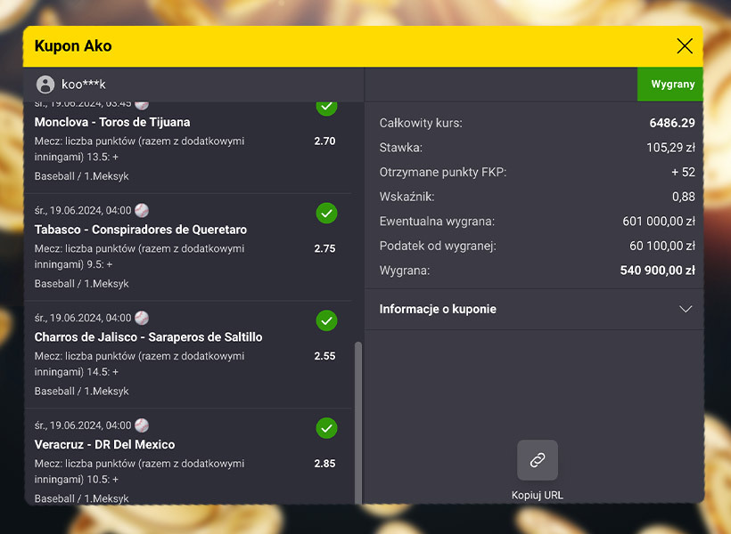Click the green checkmark for Charros de Jalisco match
The height and width of the screenshot is (534, 731).
click(x=326, y=320)
